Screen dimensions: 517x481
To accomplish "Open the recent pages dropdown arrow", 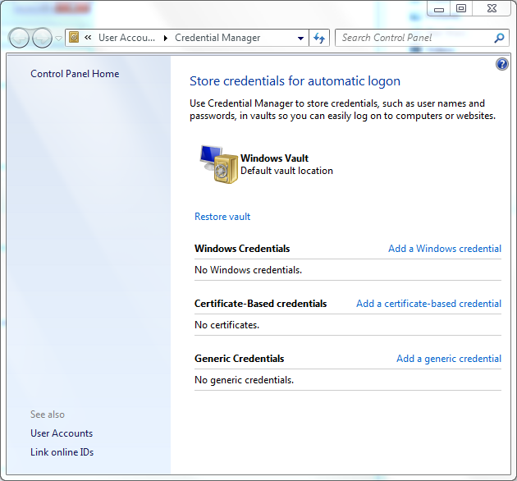I will click(x=58, y=39).
